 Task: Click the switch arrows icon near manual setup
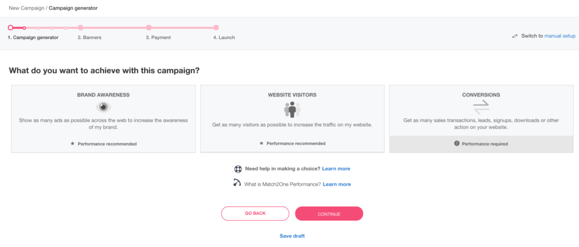[x=515, y=36]
